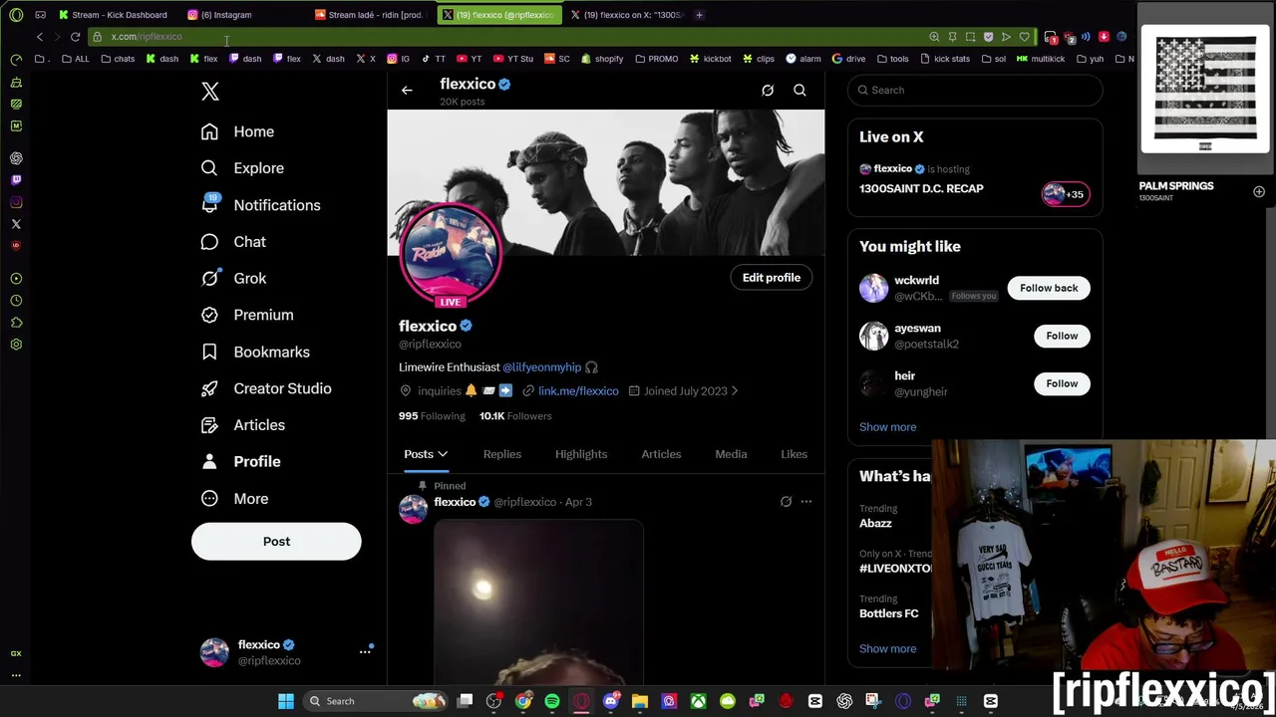Open the account switcher three-dots menu

pos(365,651)
